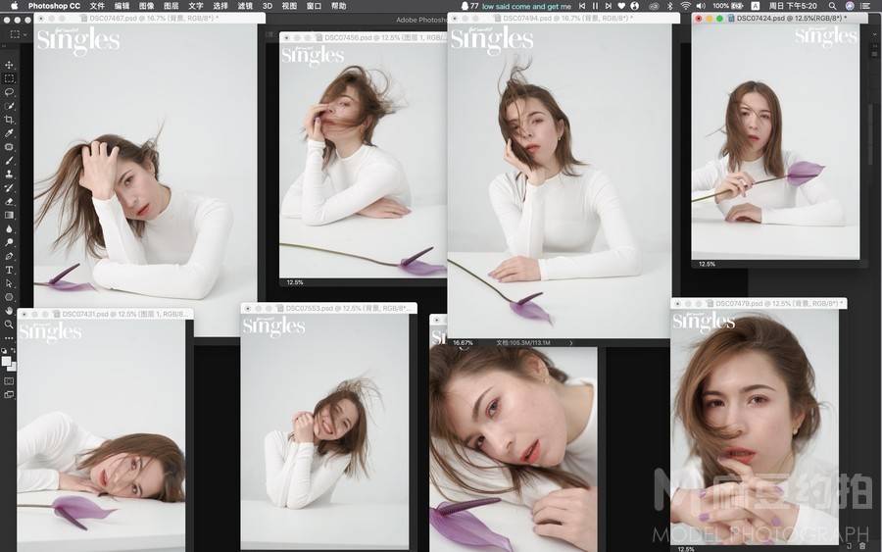882x552 pixels.
Task: Open the 编辑 menu
Action: click(122, 6)
